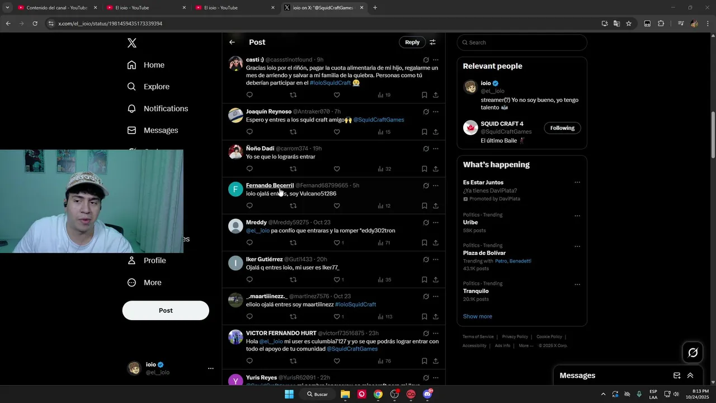Like Joaquín Reynoso's reply
Screen dimensions: 716x403
click(x=337, y=132)
